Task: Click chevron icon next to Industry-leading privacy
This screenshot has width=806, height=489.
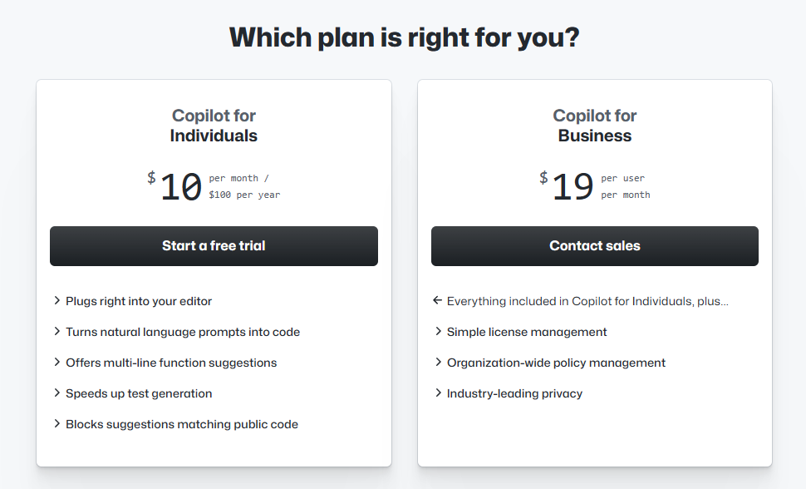Action: click(x=439, y=393)
